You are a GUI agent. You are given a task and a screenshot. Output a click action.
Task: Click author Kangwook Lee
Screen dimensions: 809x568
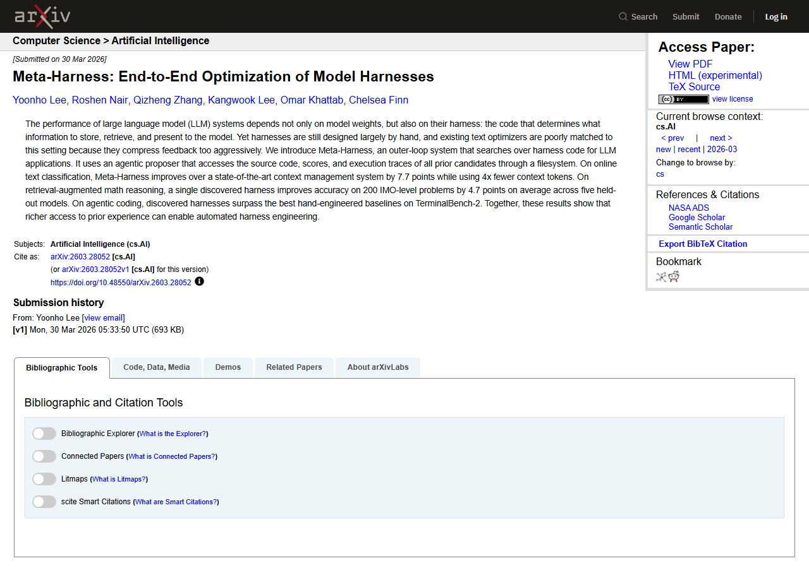pos(241,100)
